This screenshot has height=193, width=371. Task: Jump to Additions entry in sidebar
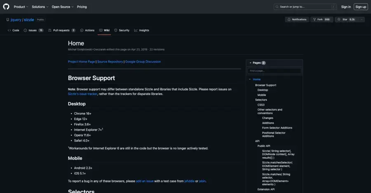(x=268, y=123)
